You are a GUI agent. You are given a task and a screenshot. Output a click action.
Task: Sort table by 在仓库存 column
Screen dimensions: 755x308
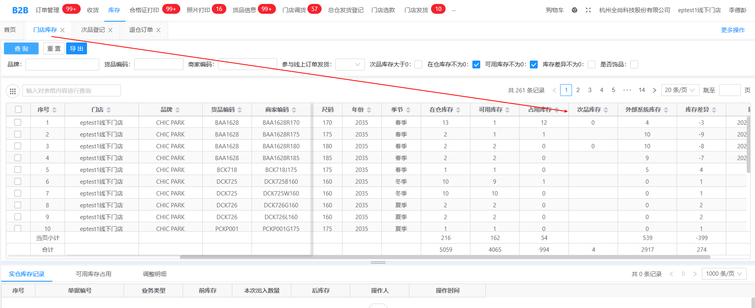(x=458, y=110)
